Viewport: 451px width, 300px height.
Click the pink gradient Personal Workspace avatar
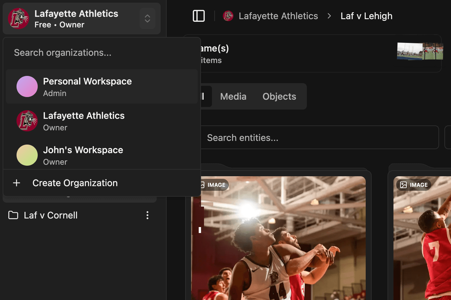(x=27, y=86)
